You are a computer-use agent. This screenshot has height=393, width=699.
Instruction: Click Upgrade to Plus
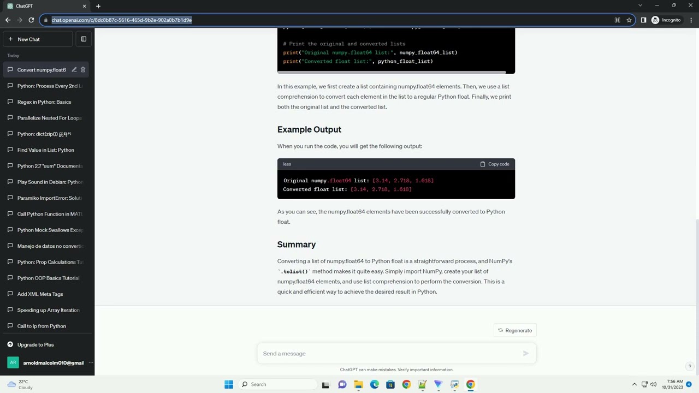click(47, 344)
